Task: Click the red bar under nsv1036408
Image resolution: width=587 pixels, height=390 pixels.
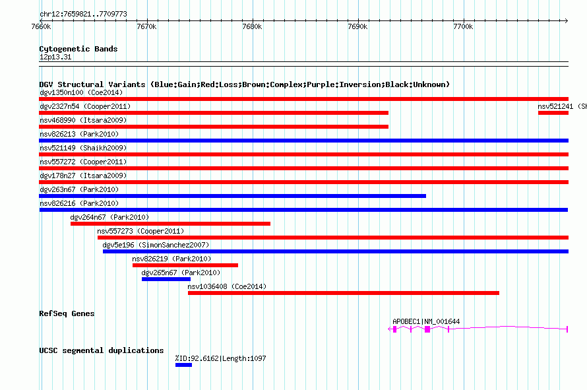Action: pyautogui.click(x=344, y=293)
